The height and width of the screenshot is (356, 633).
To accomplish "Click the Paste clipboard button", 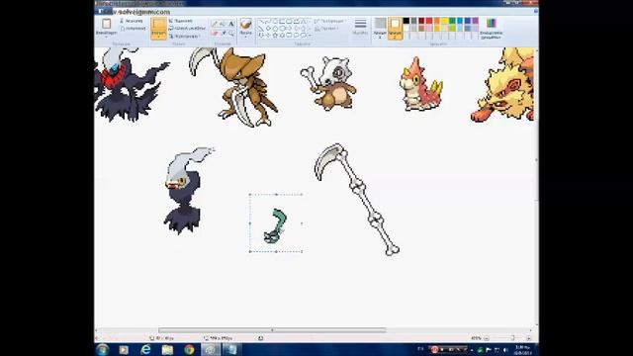I will 106,24.
